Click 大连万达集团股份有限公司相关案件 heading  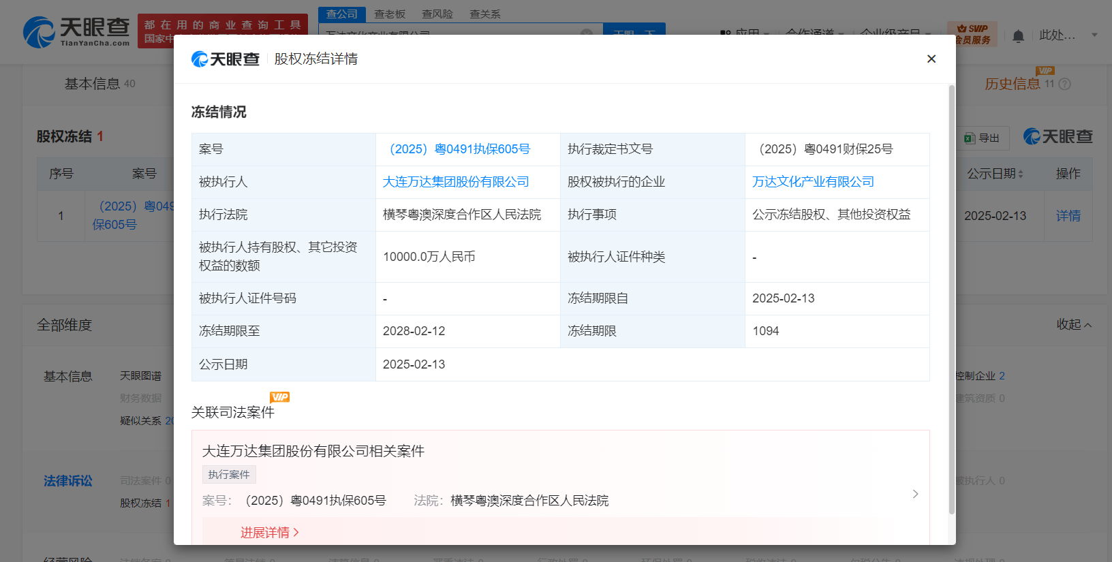[313, 451]
